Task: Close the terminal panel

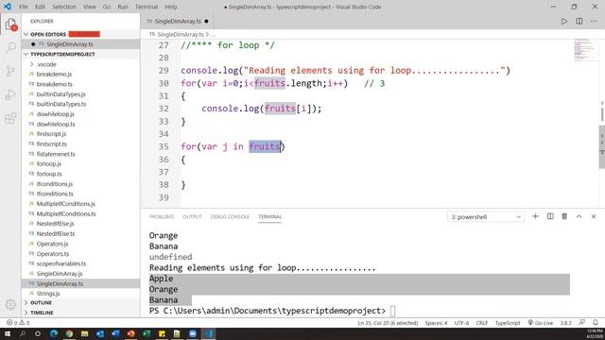Action: [594, 216]
